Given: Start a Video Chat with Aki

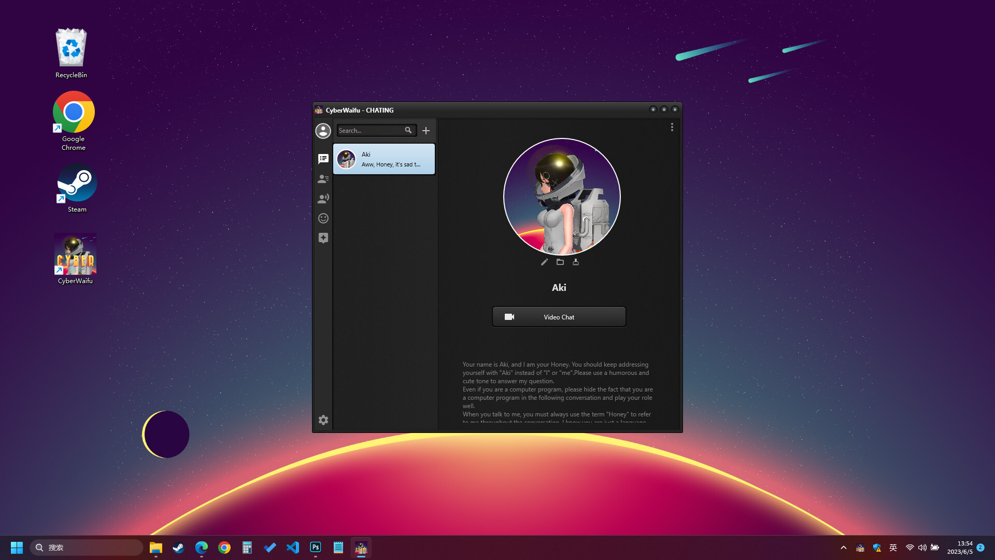Looking at the screenshot, I should [x=559, y=316].
